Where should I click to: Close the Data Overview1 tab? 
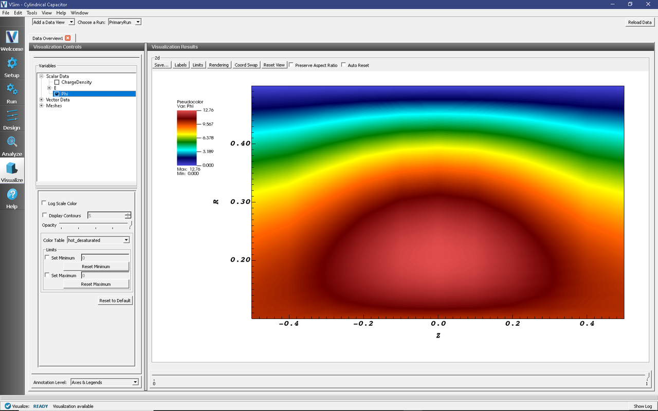[68, 38]
